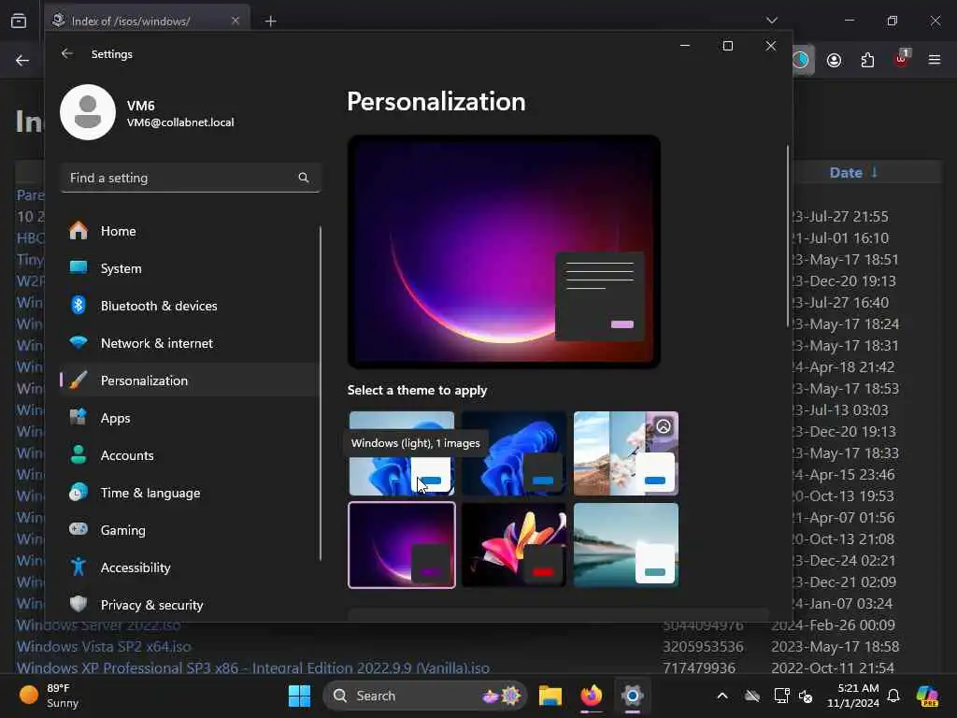Click the Accessibility figure icon
The image size is (957, 718).
[x=79, y=567]
